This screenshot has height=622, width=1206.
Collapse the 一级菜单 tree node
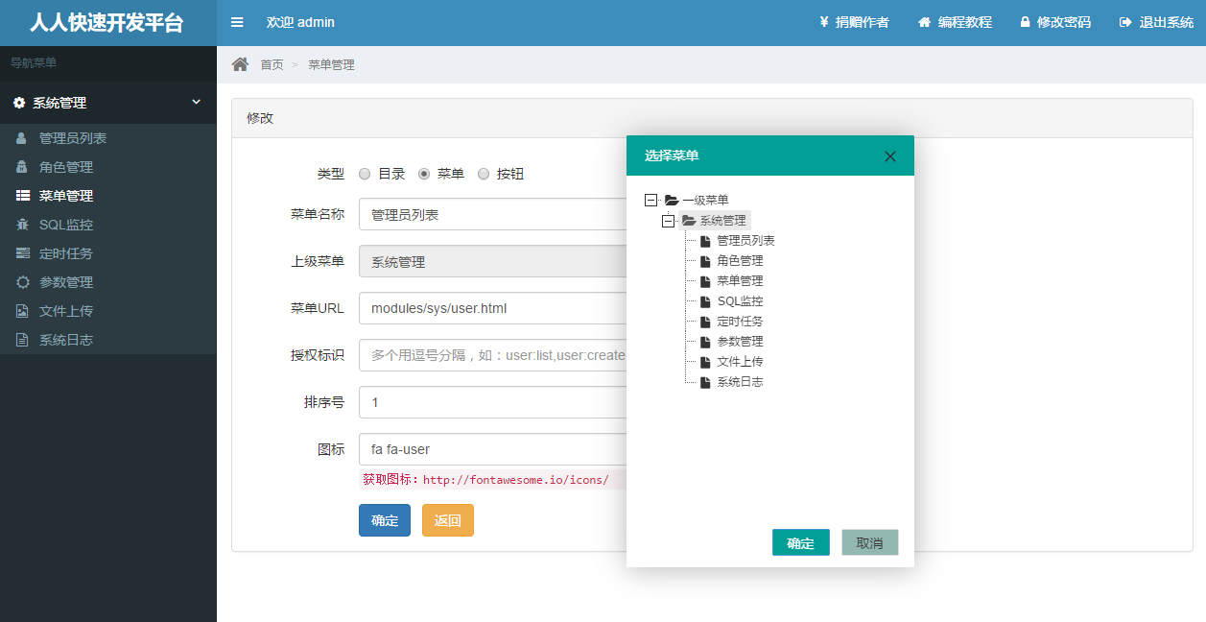tap(651, 201)
